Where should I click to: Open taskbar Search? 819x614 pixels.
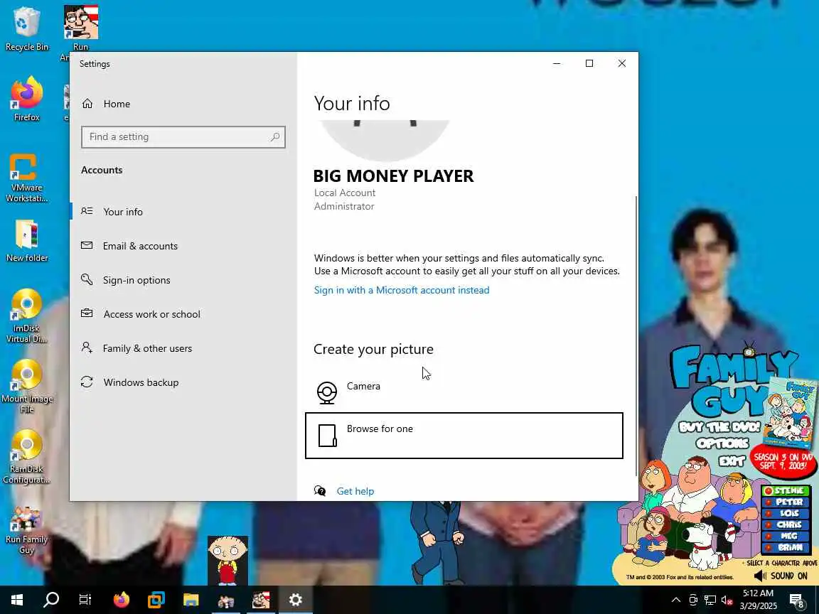51,600
